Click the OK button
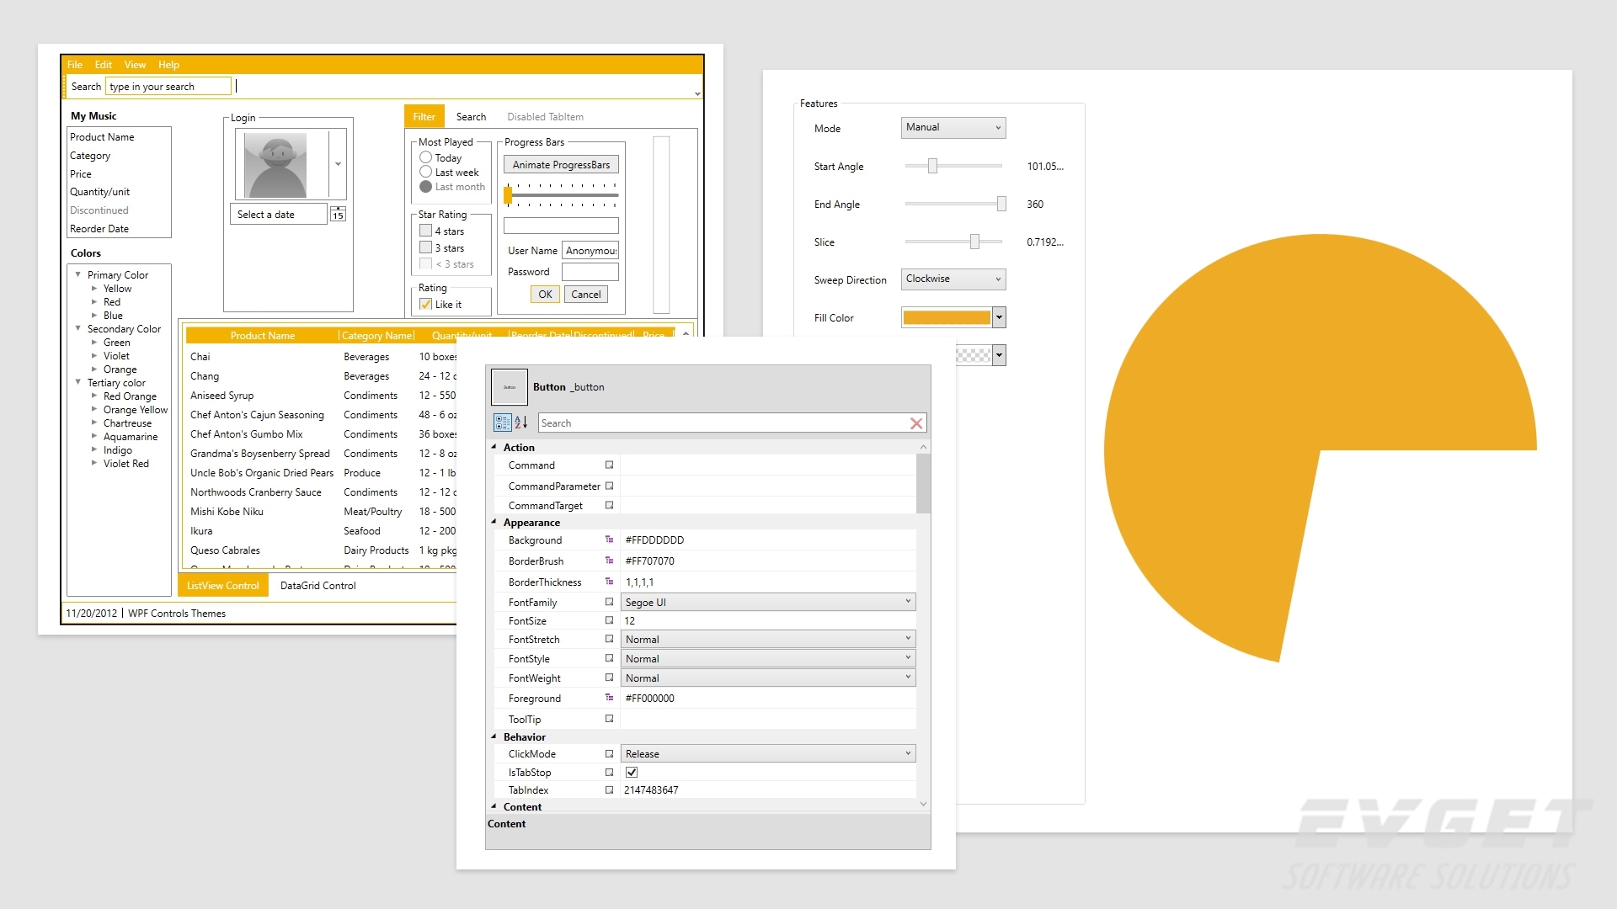The height and width of the screenshot is (909, 1617). tap(545, 295)
